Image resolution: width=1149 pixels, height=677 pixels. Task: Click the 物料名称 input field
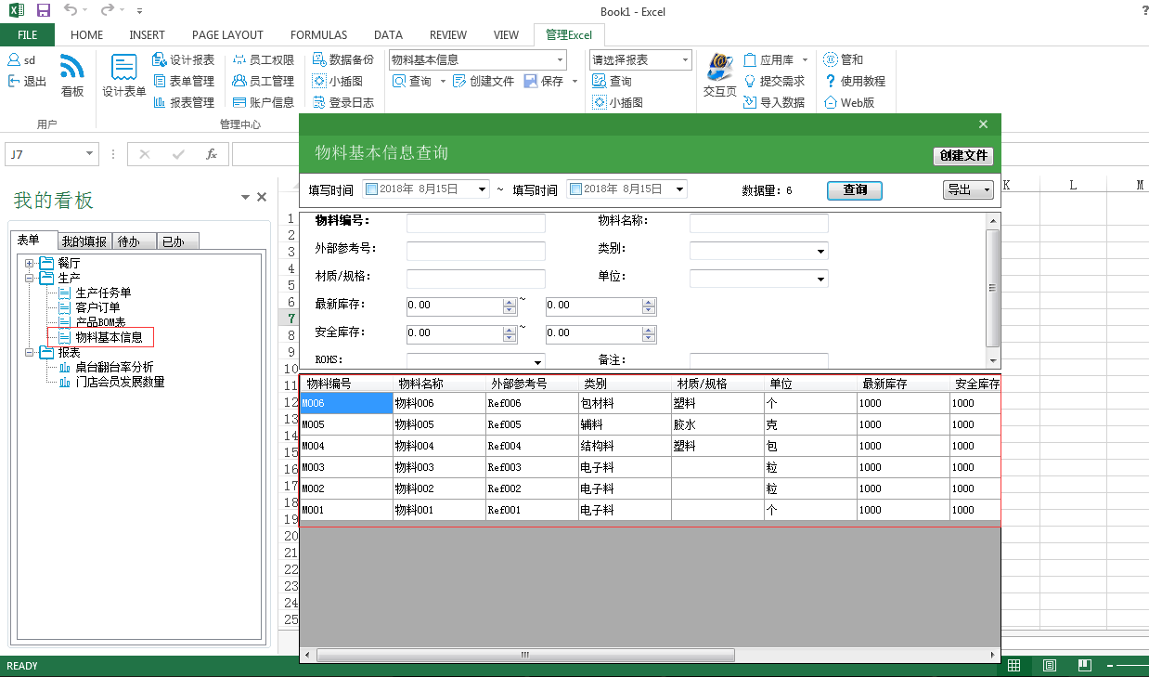pyautogui.click(x=759, y=223)
